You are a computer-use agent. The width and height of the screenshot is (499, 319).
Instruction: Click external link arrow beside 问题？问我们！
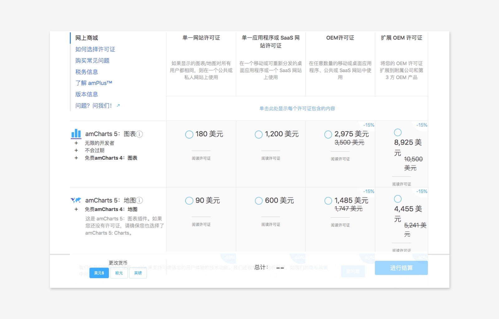click(x=118, y=106)
